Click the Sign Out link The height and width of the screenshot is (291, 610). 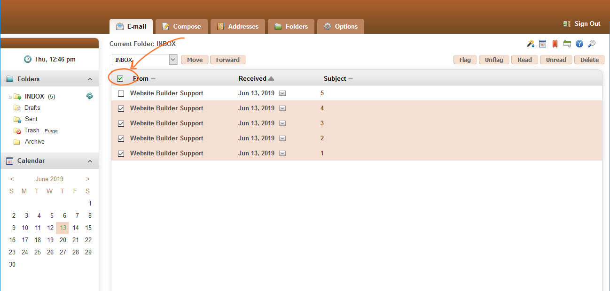tap(587, 24)
